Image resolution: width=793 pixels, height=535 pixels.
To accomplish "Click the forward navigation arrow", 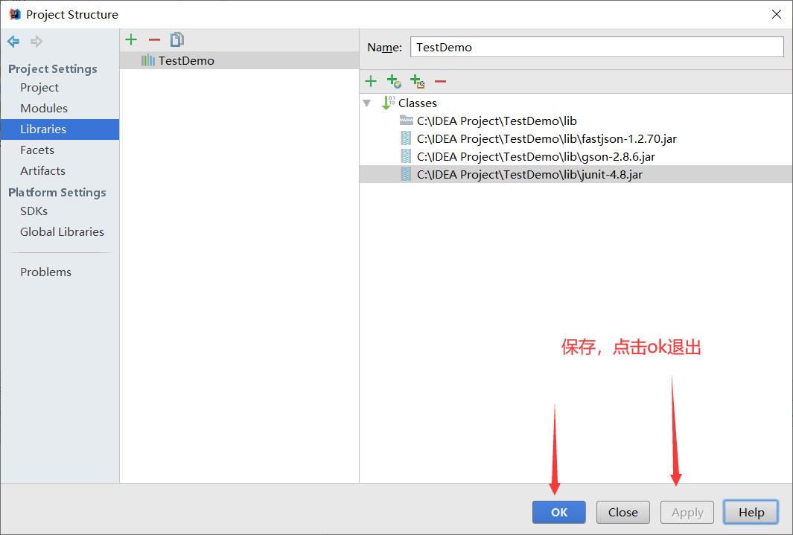I will coord(36,42).
